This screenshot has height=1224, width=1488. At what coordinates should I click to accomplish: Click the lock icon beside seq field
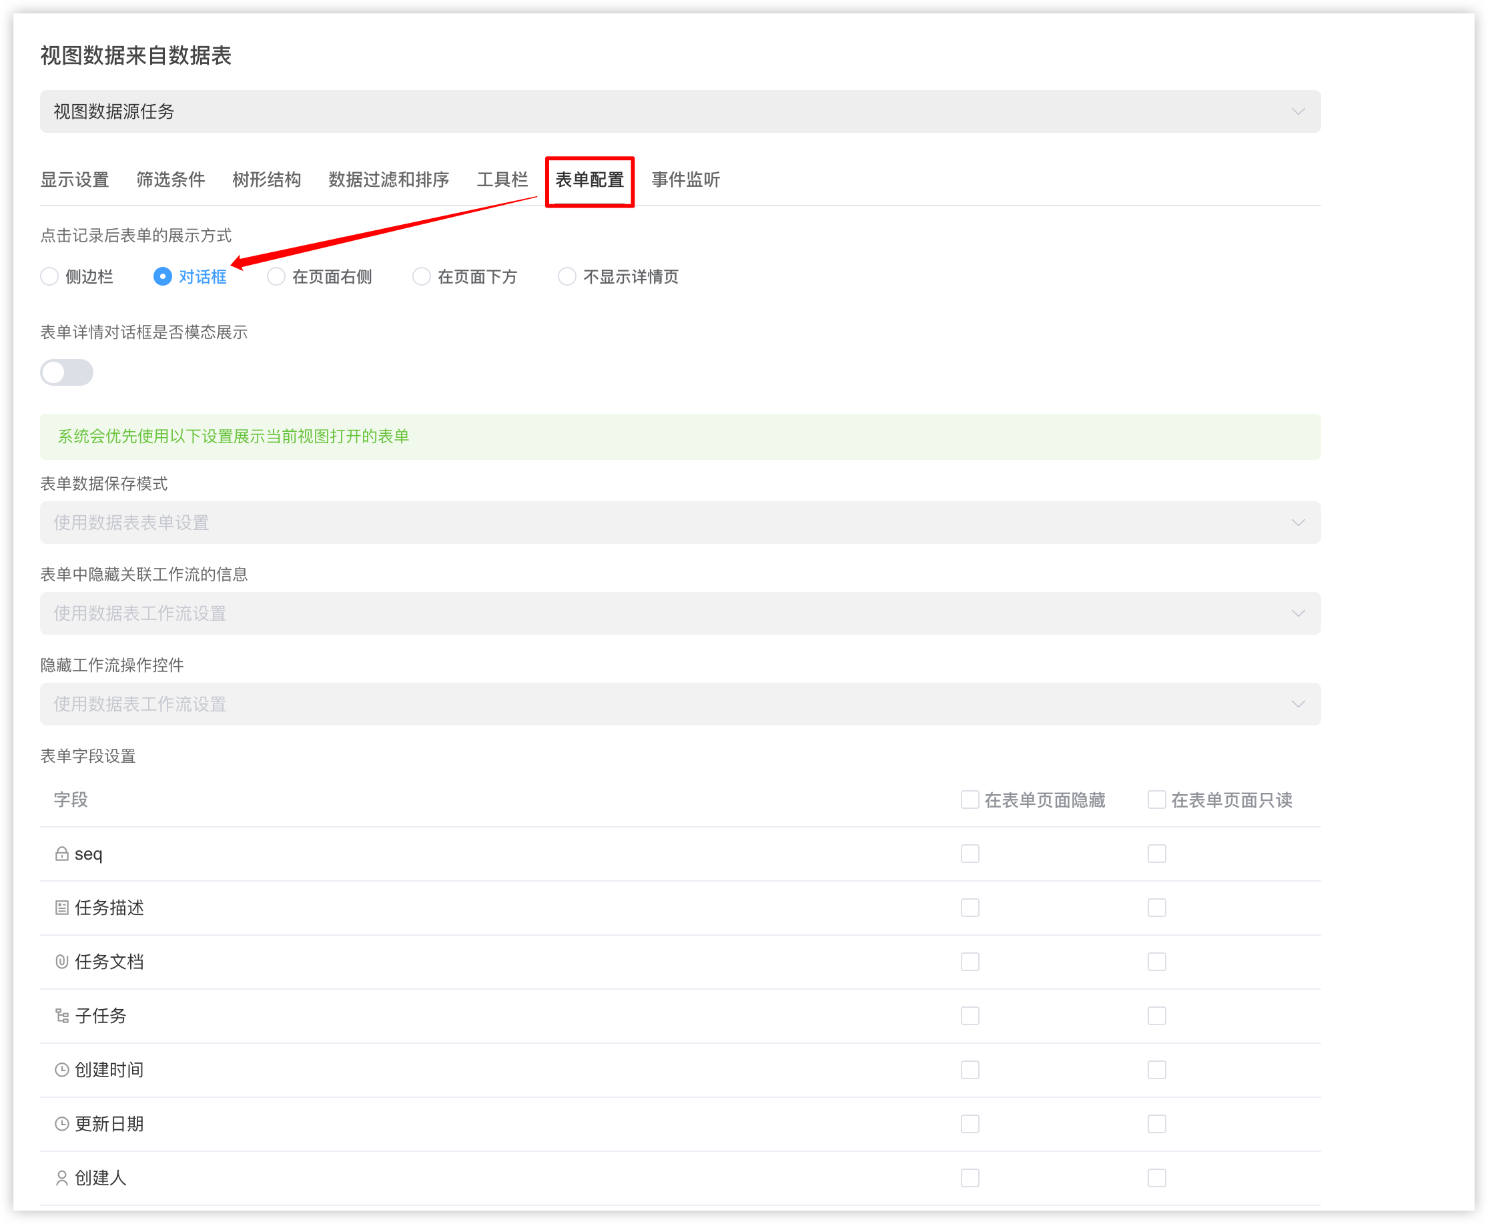tap(61, 854)
